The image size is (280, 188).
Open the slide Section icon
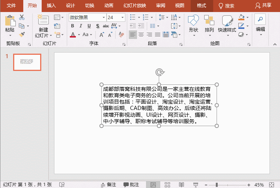(57, 35)
